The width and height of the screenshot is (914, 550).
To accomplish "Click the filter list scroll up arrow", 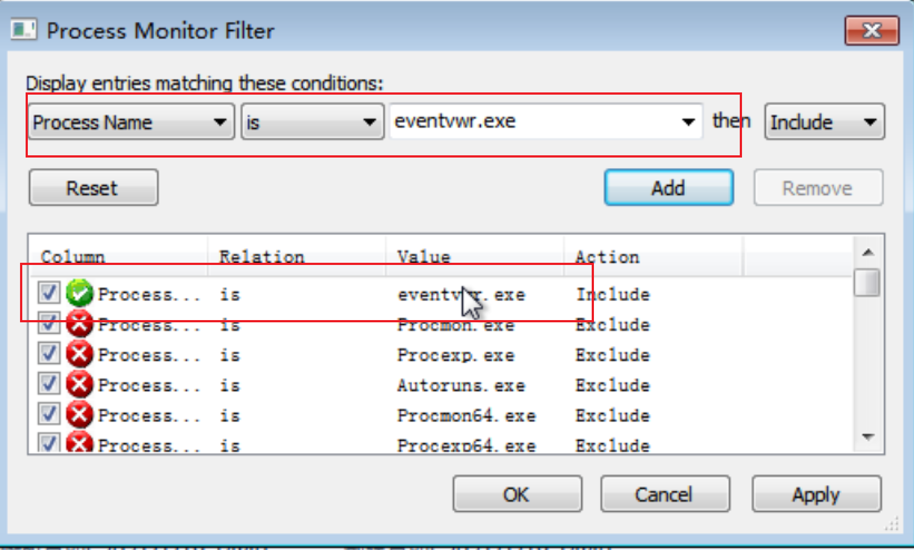I will pos(867,253).
